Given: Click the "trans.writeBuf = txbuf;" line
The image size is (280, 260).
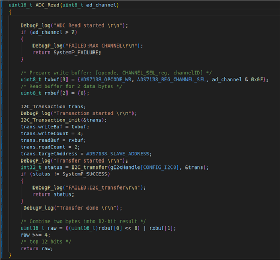Looking at the screenshot, I should [55, 127].
